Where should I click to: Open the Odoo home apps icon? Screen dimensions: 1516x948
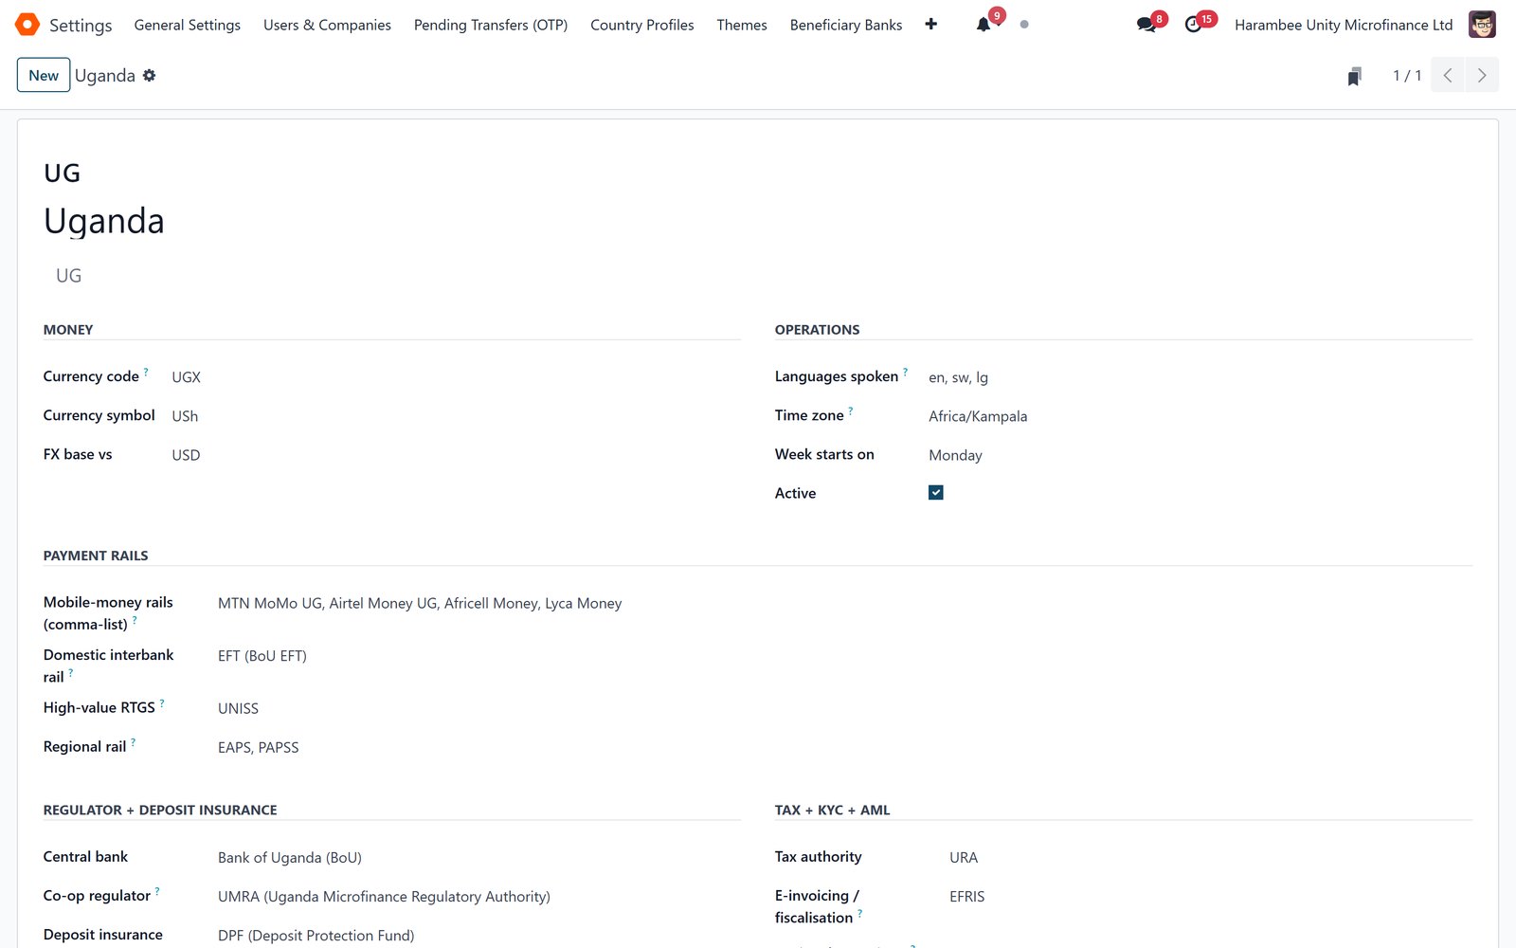click(x=27, y=25)
